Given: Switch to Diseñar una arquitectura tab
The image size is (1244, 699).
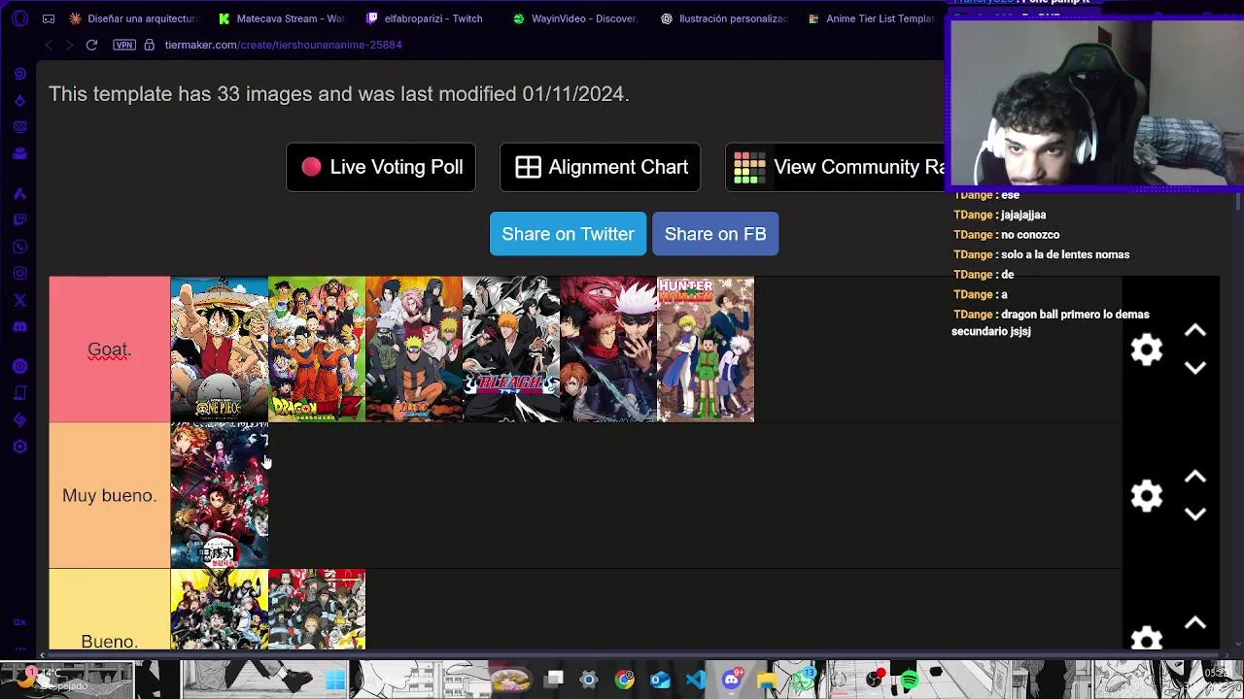Looking at the screenshot, I should coord(133,18).
